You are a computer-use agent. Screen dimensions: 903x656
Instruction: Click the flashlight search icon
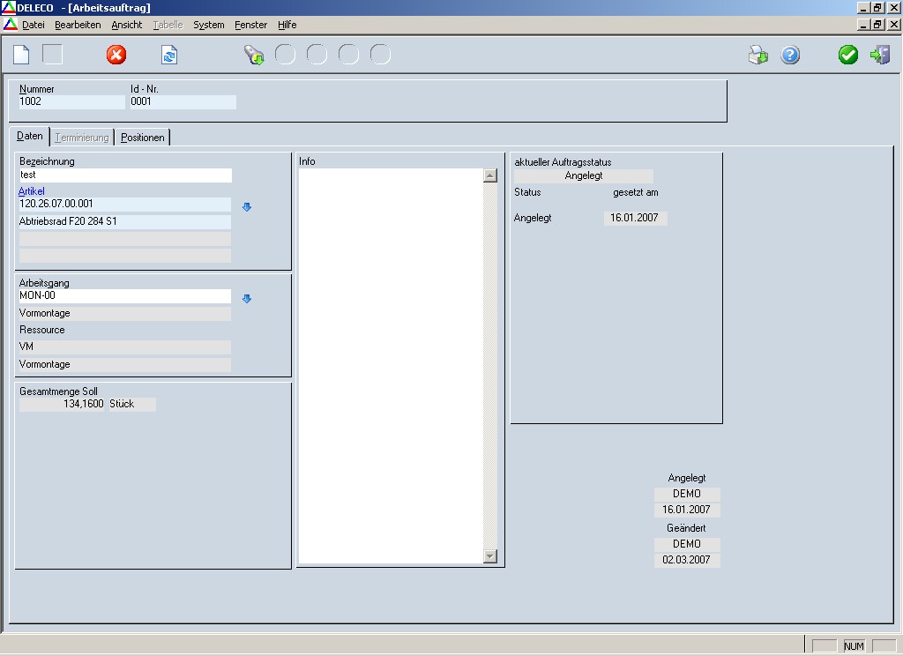(254, 56)
